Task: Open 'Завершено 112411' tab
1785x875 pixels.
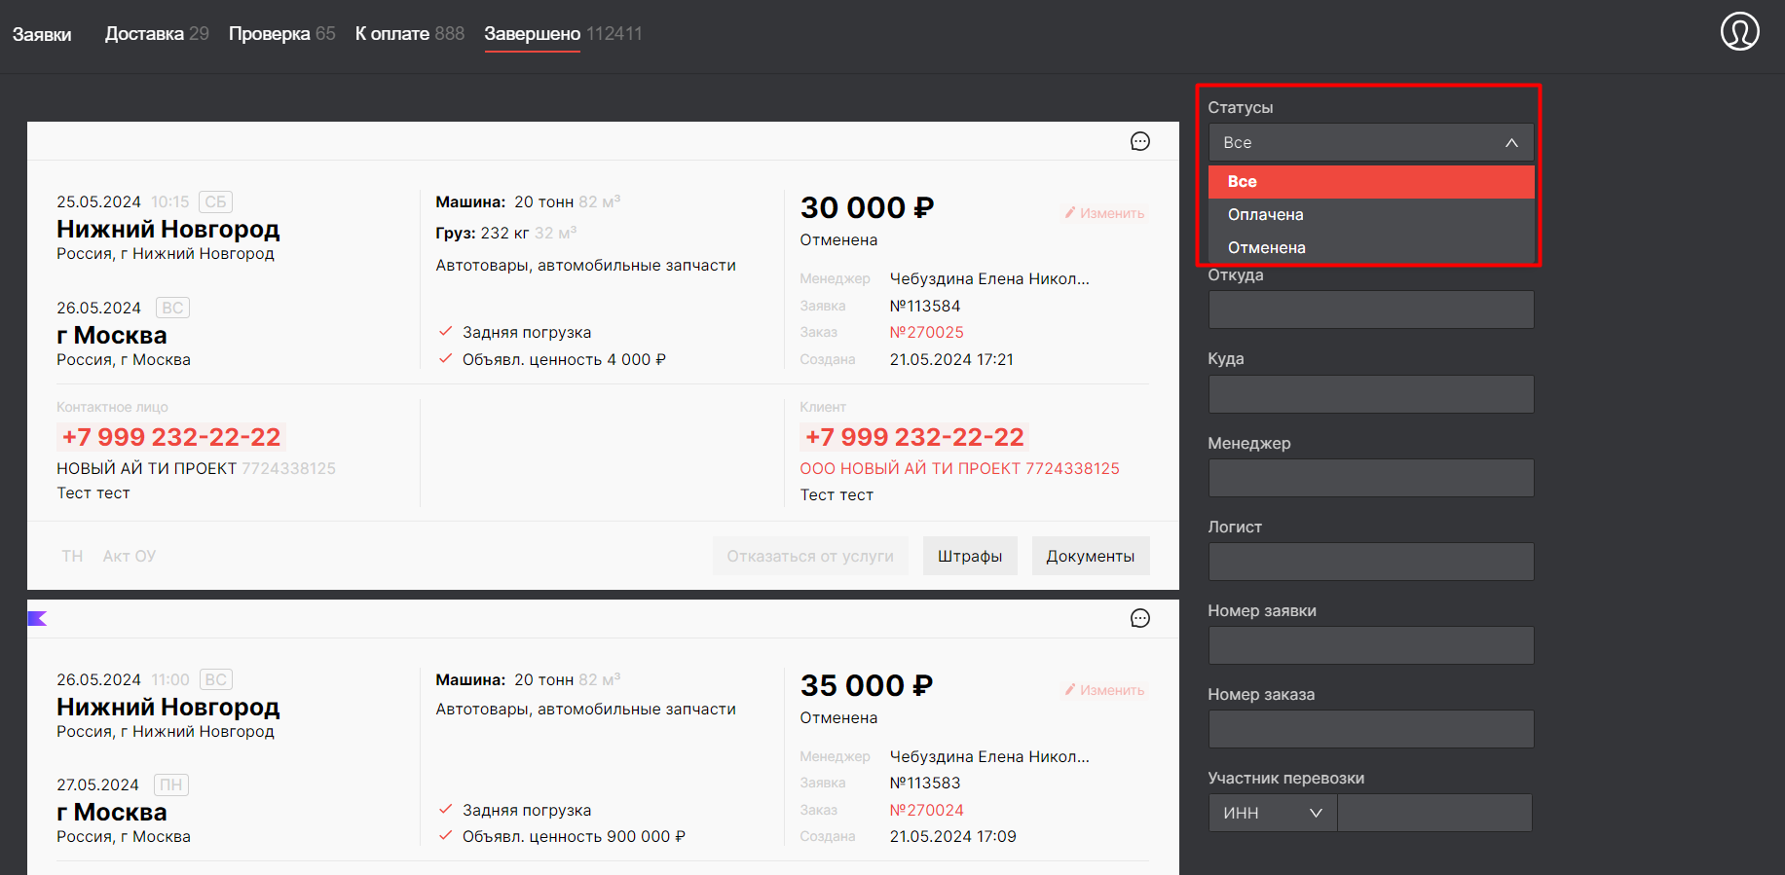Action: (563, 34)
